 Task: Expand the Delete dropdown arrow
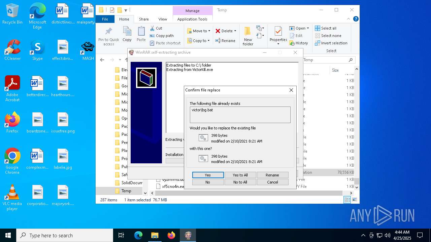(235, 31)
